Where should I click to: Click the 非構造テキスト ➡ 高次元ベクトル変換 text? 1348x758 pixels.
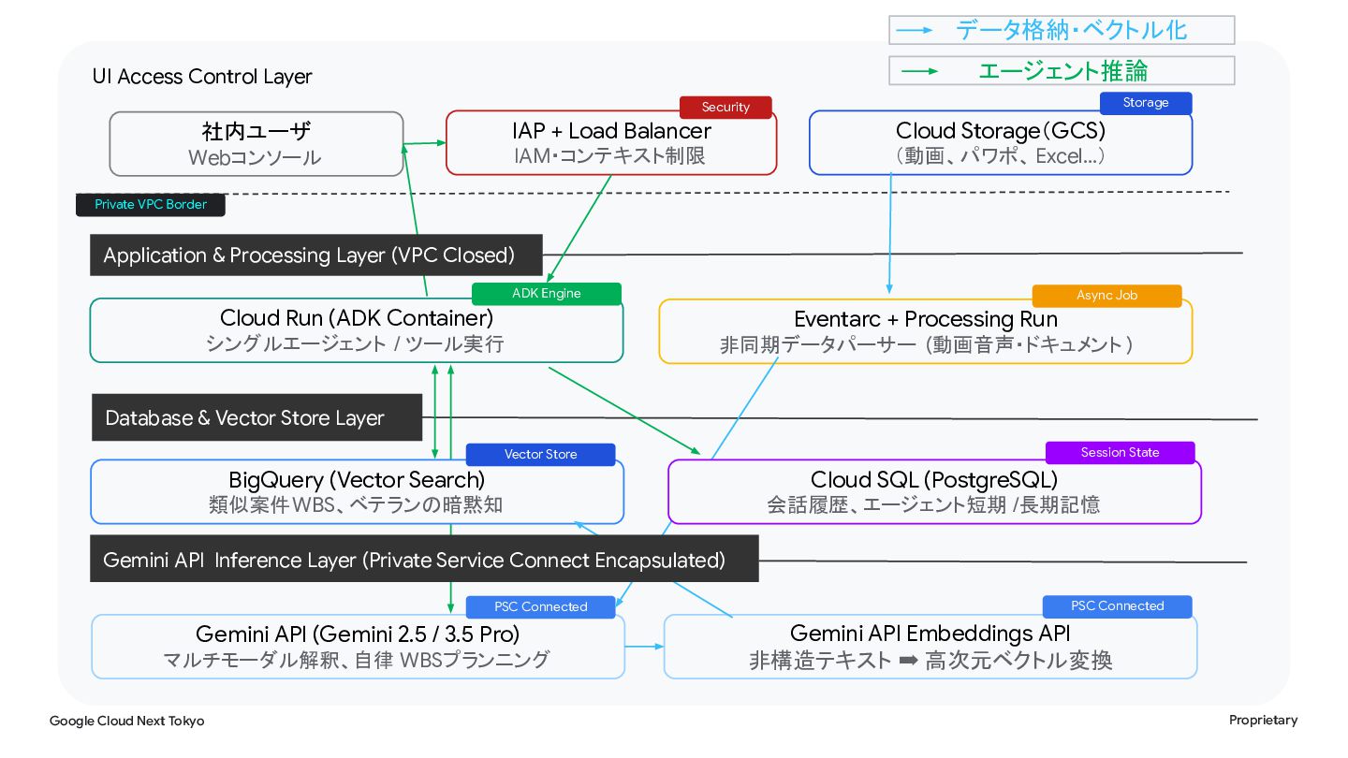click(x=930, y=661)
